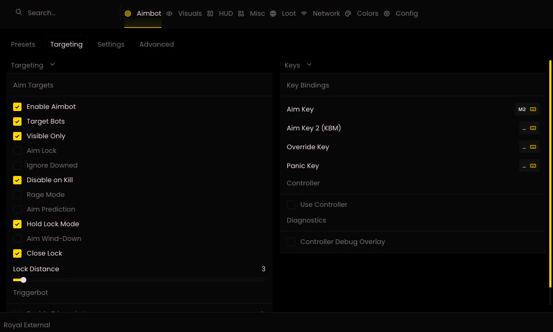Click the Loot globe icon

273,14
